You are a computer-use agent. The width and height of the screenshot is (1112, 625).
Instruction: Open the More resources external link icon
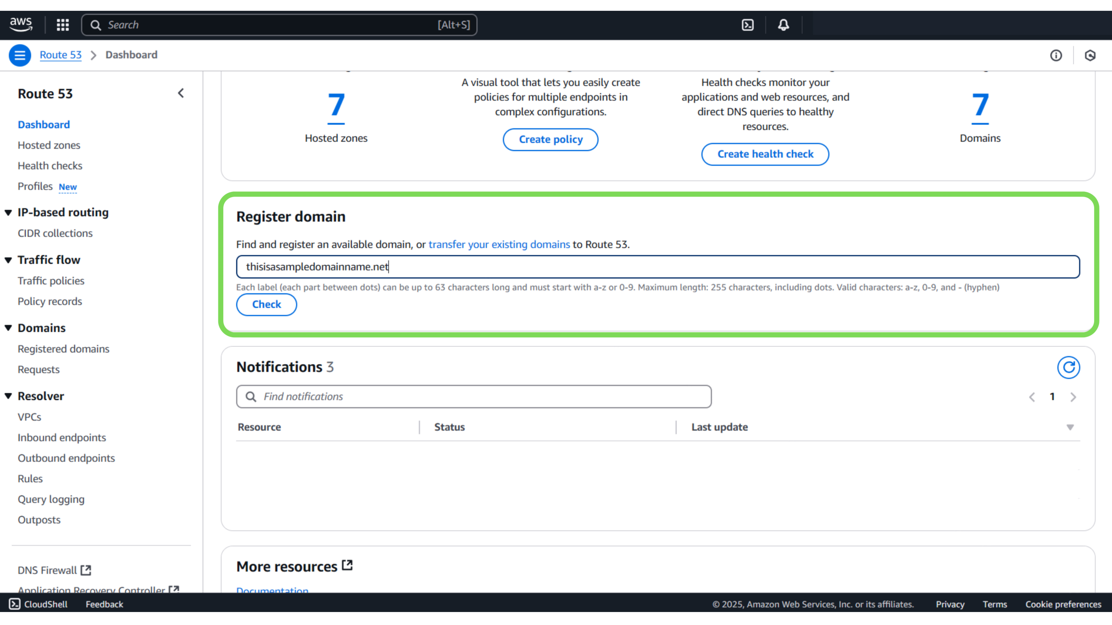pyautogui.click(x=347, y=565)
